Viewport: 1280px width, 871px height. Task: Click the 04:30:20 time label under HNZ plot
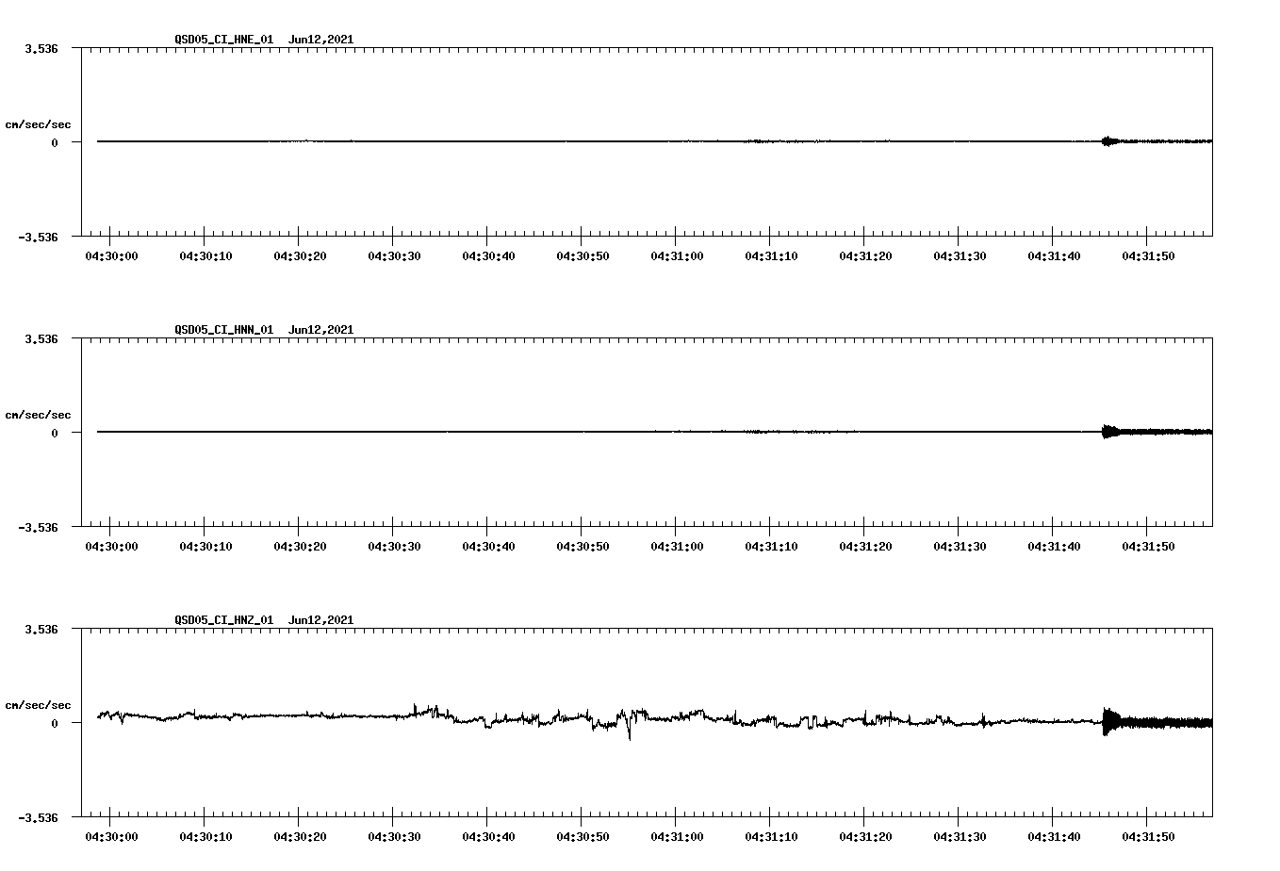click(x=300, y=837)
